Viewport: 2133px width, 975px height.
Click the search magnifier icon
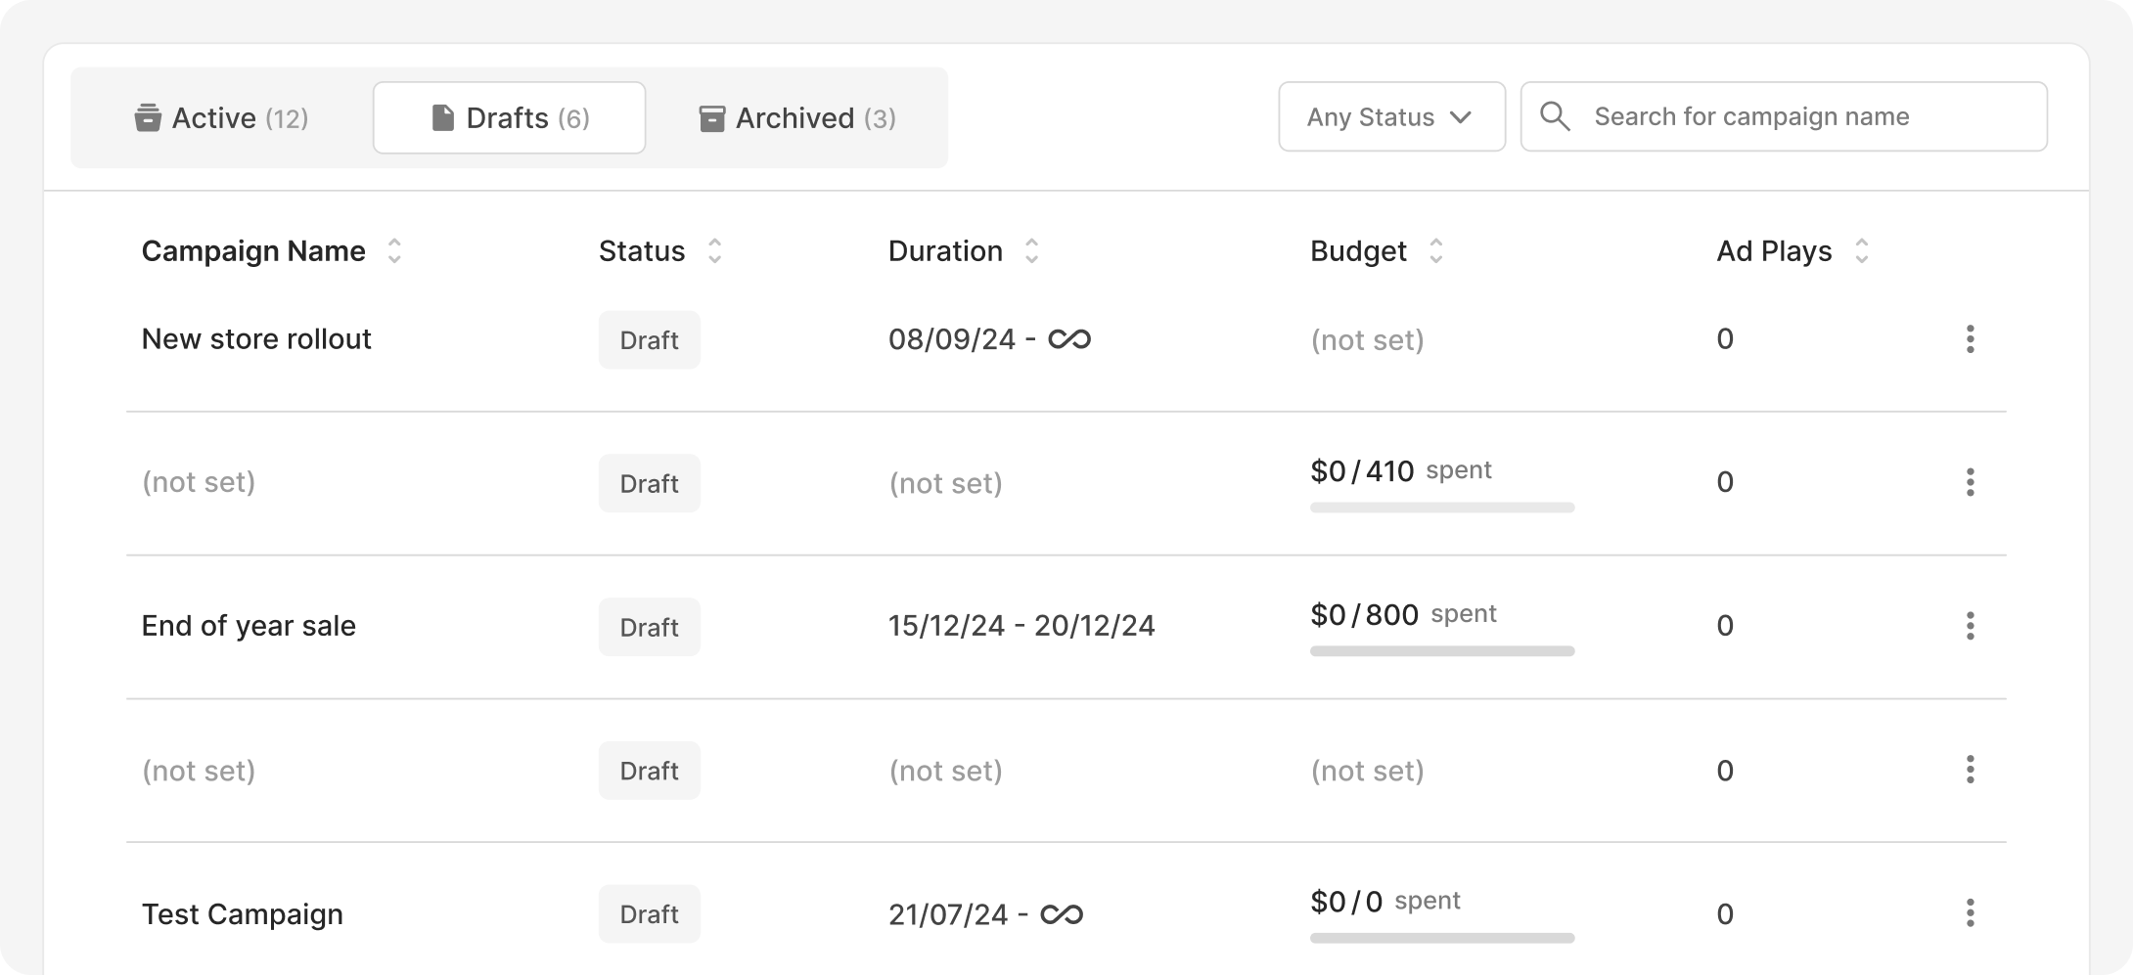click(1555, 116)
